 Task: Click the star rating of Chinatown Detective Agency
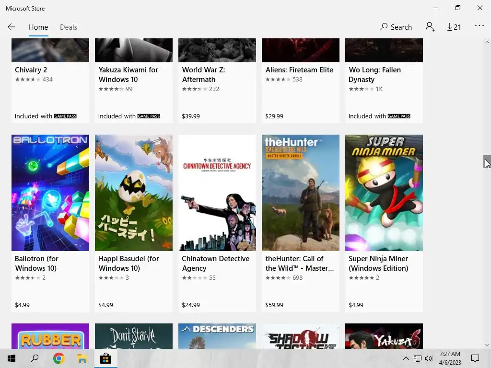click(195, 277)
